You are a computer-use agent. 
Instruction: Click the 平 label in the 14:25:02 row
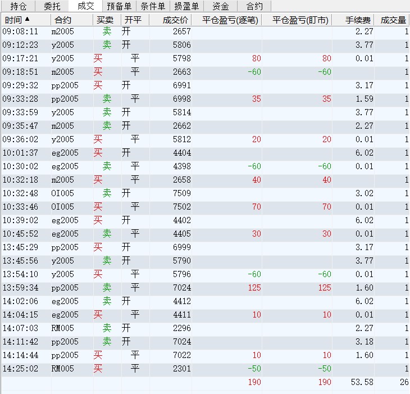(135, 369)
